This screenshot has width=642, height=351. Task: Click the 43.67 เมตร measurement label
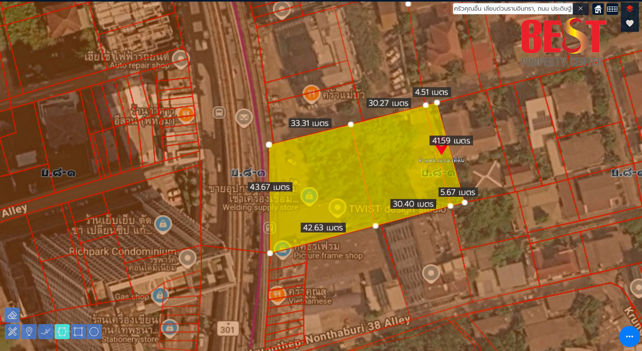(270, 187)
